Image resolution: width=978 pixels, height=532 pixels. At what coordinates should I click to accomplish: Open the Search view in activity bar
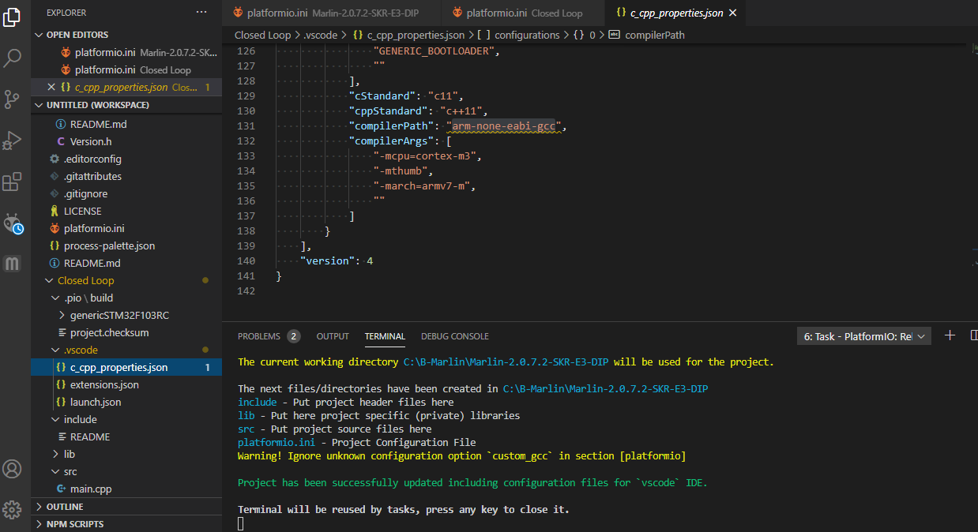click(12, 58)
